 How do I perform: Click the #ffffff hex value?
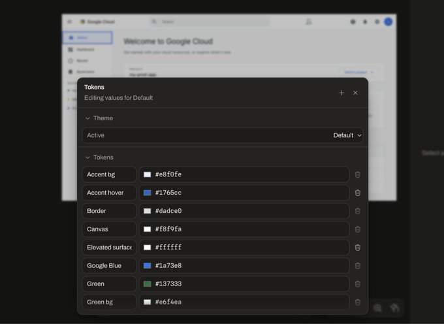click(x=168, y=248)
